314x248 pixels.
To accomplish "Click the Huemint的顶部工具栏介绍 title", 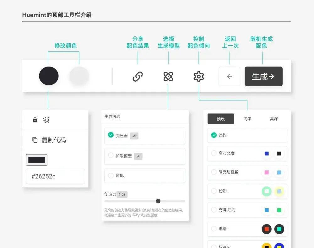I will coord(57,15).
